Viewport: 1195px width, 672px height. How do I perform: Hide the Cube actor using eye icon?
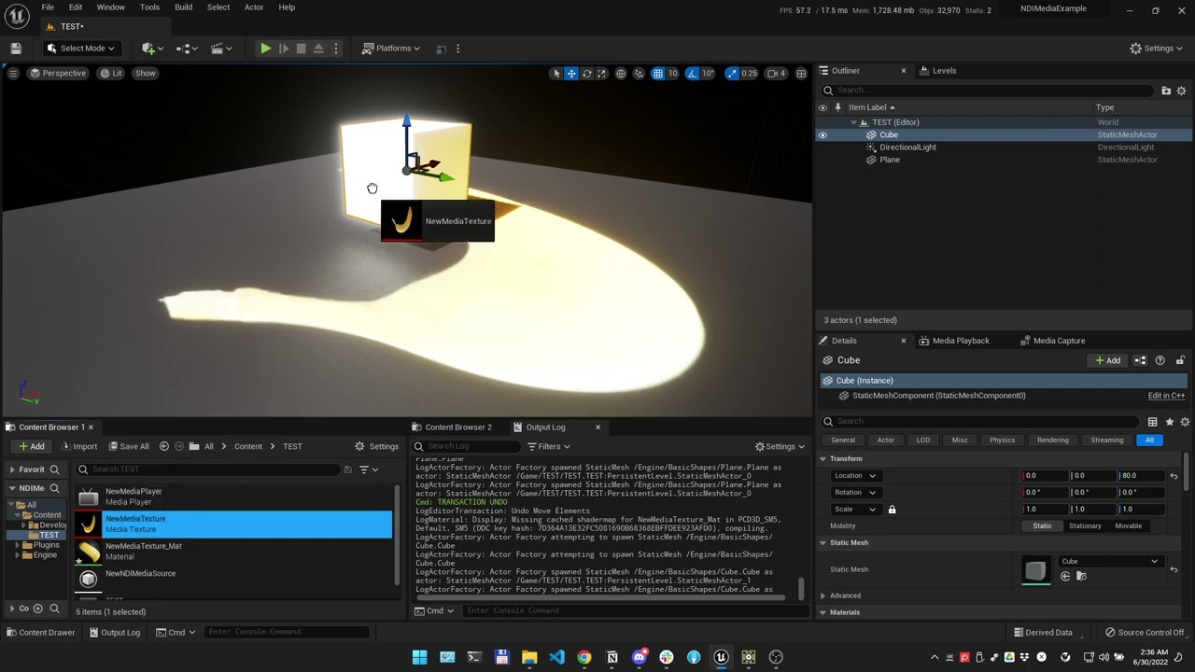[822, 135]
